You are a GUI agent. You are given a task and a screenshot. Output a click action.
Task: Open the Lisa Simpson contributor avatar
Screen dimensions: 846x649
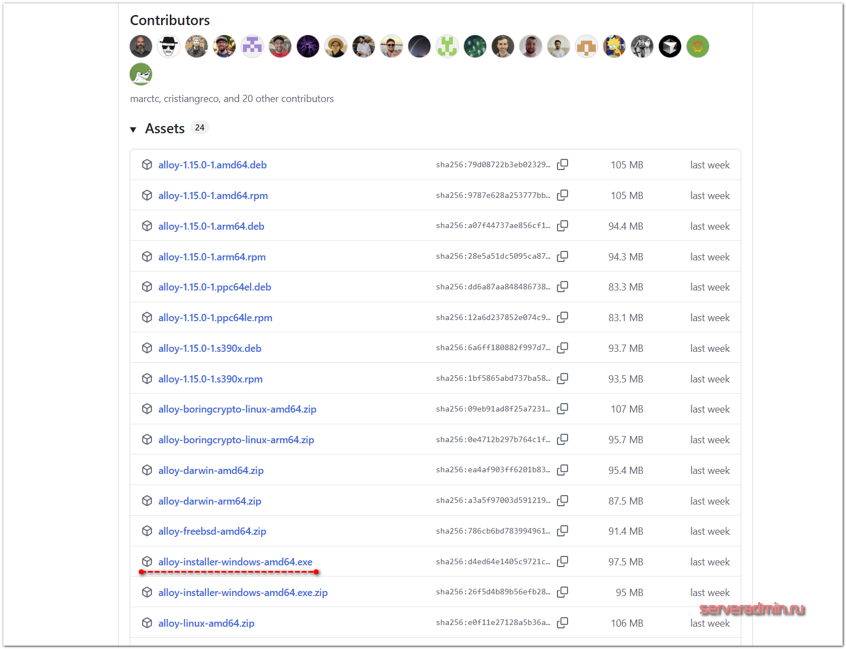pyautogui.click(x=614, y=46)
